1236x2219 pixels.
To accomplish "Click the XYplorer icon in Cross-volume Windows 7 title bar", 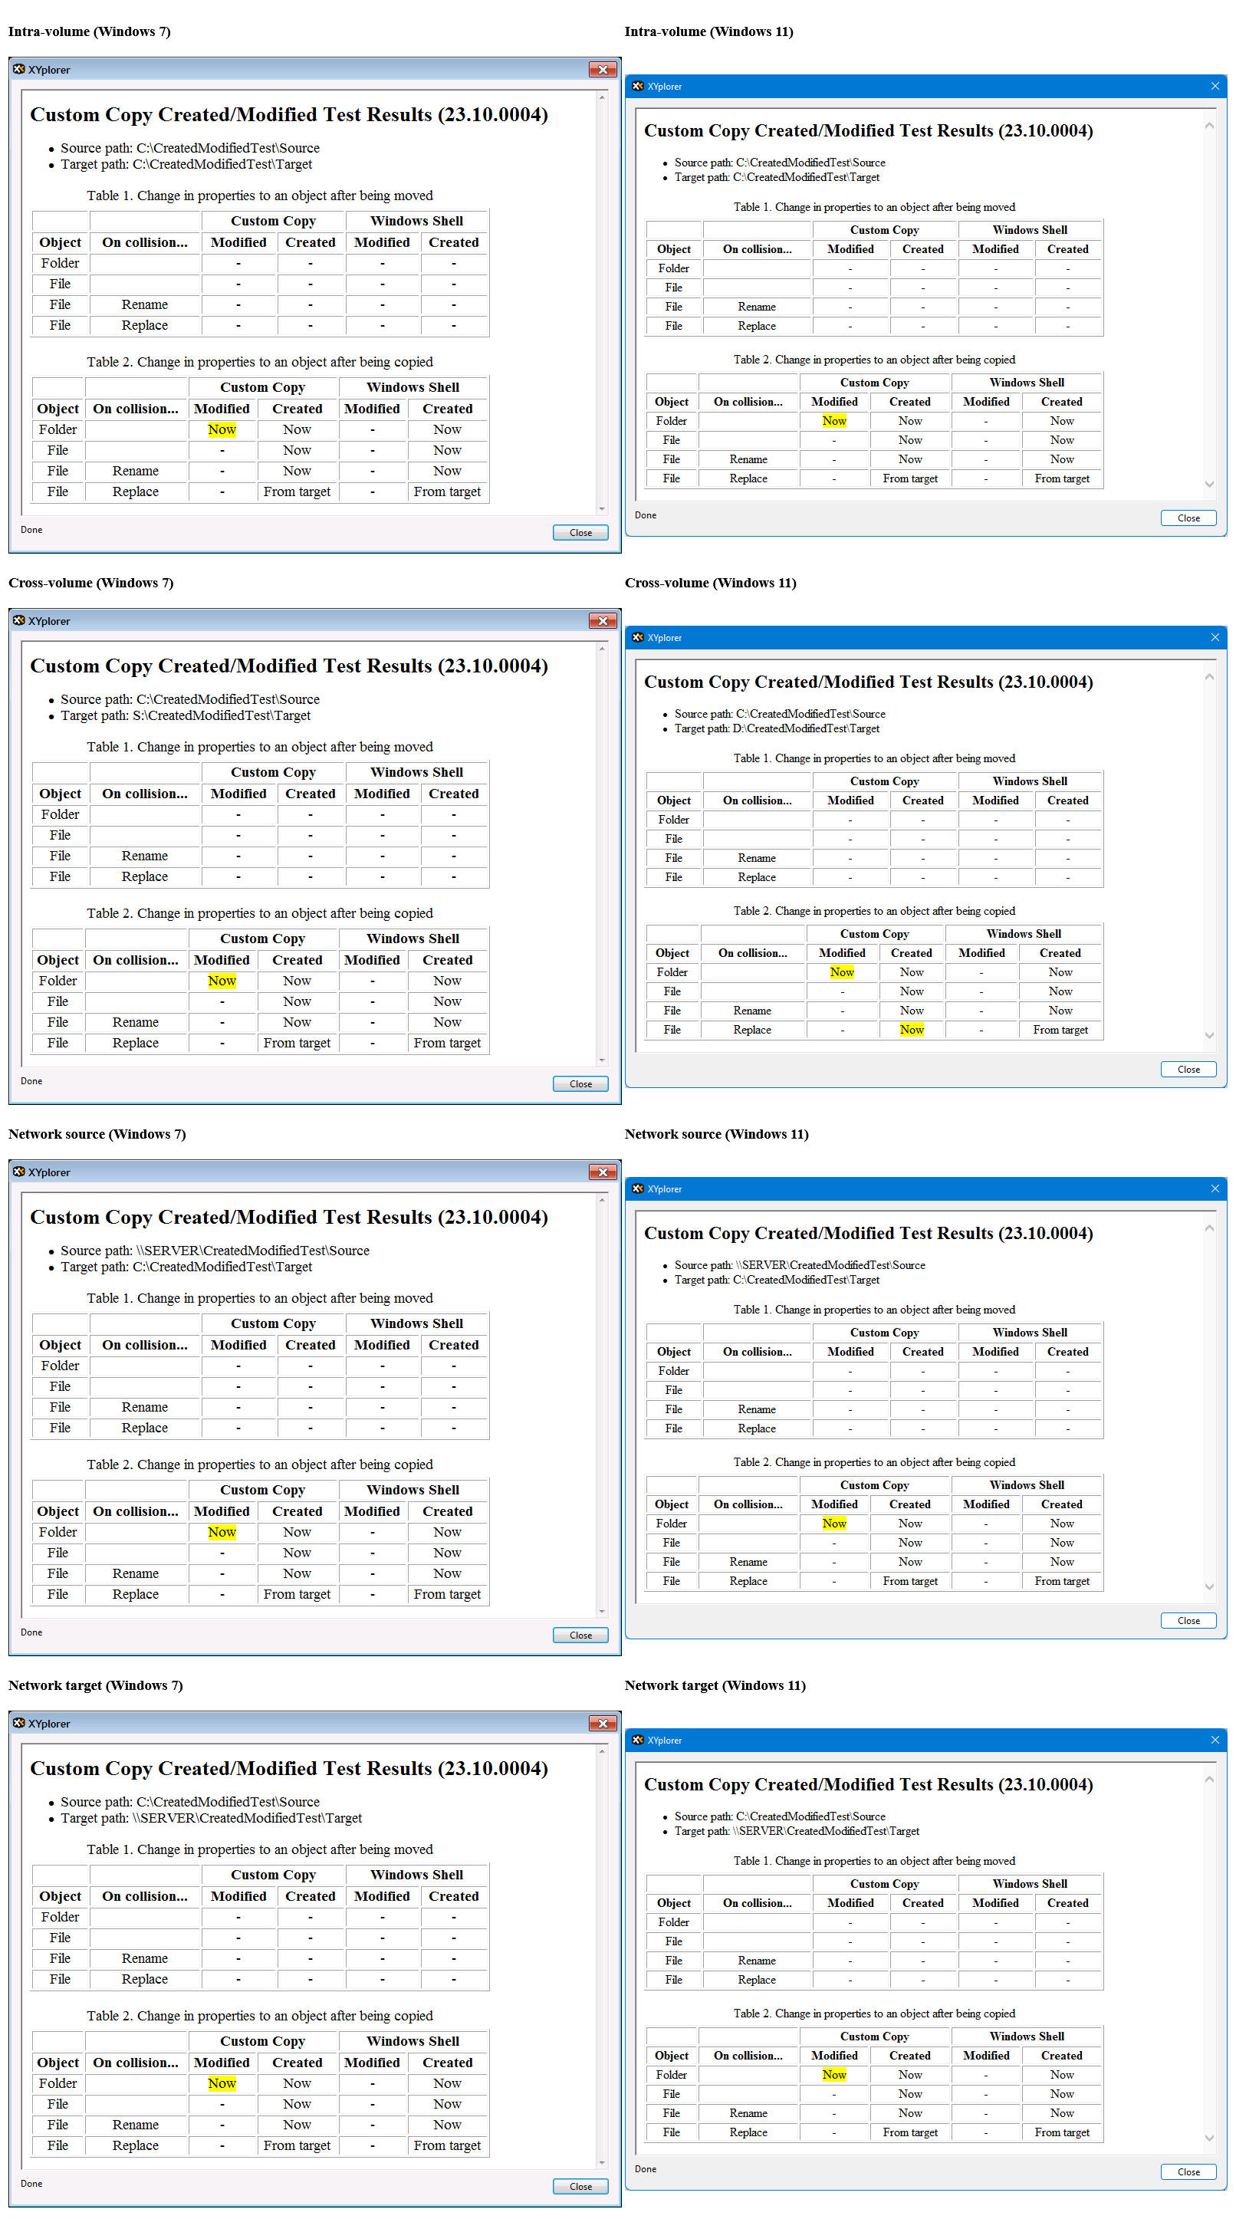I will tap(21, 620).
